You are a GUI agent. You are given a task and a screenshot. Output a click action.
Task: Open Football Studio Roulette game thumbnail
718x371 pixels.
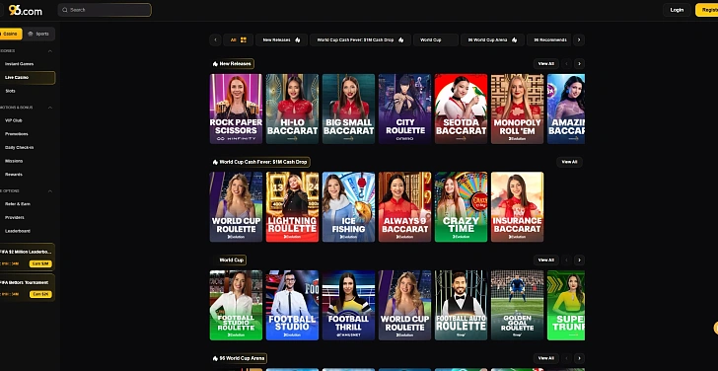point(236,305)
